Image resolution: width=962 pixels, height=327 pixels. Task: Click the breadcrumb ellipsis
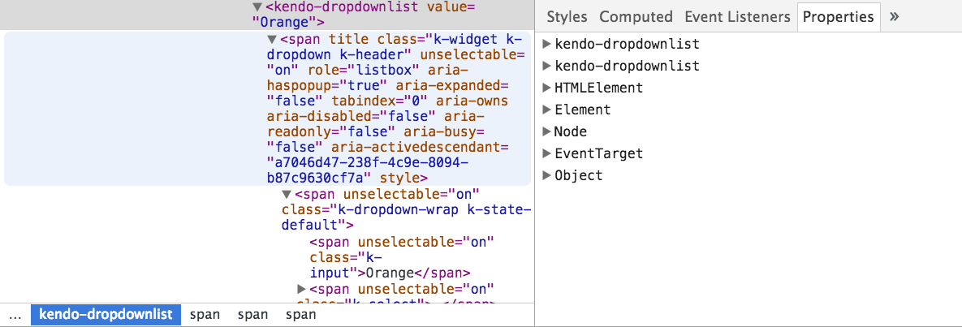16,316
